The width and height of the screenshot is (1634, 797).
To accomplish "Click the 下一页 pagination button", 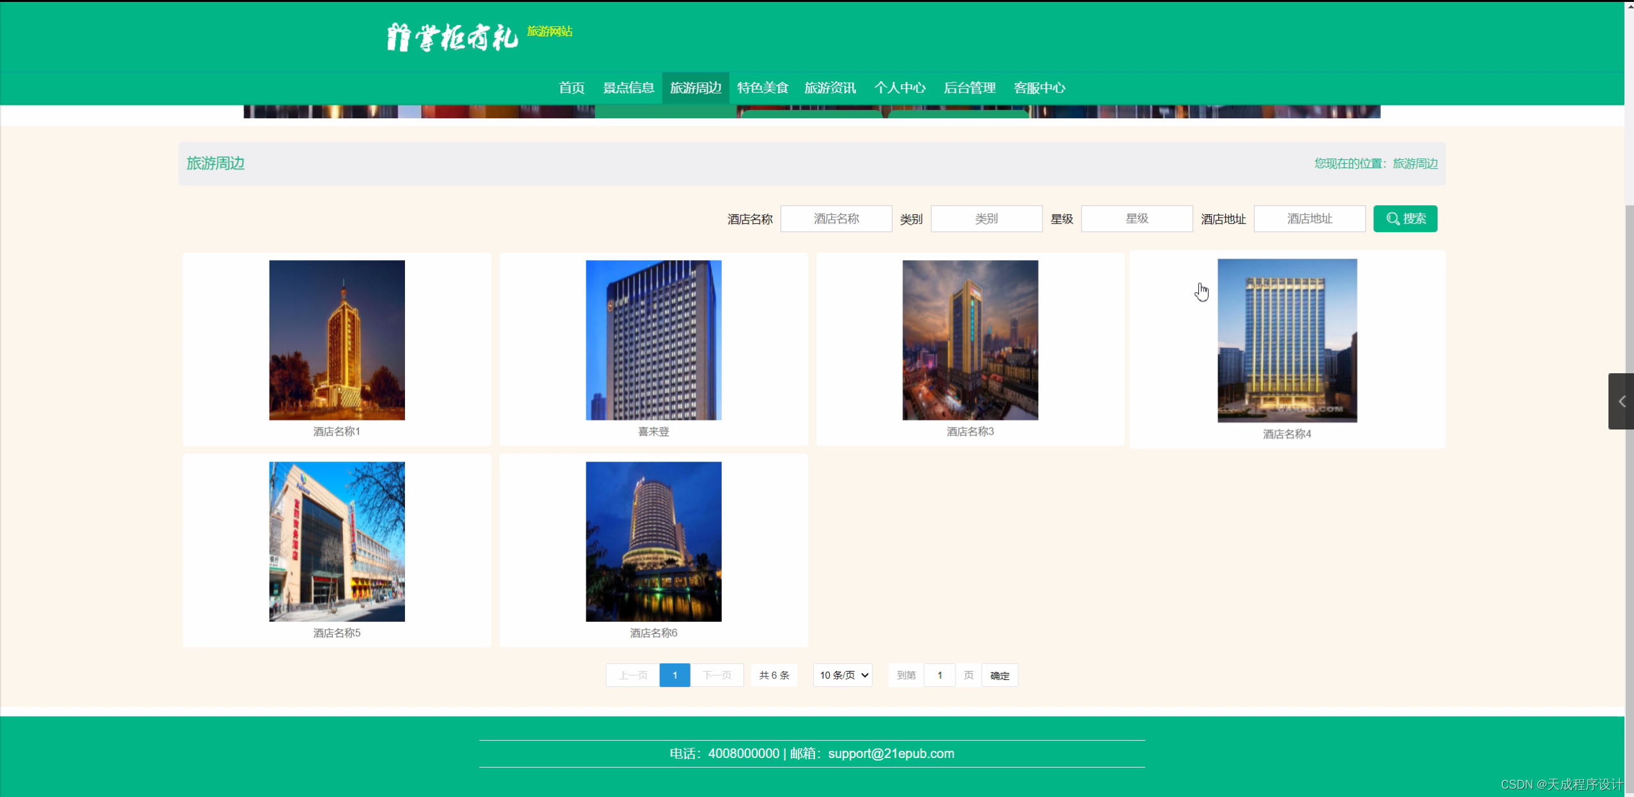I will coord(717,675).
